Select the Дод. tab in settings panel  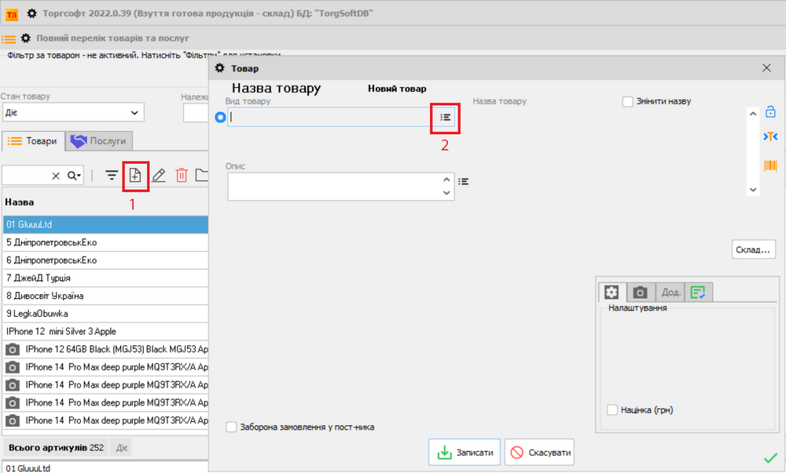click(x=670, y=292)
